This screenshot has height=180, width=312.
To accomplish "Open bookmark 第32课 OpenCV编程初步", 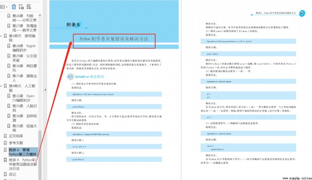I will (x=23, y=98).
